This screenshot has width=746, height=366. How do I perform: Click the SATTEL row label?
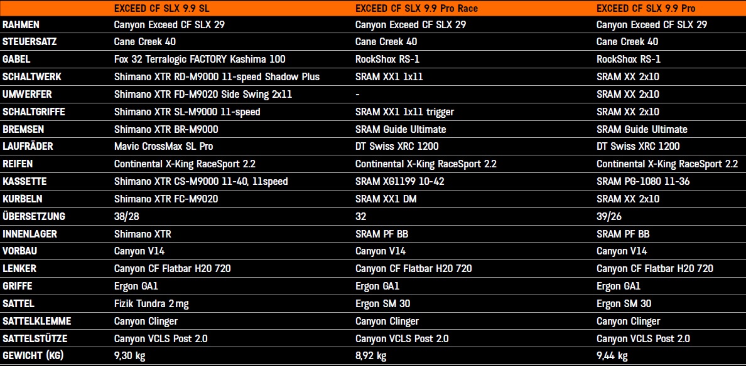click(x=19, y=304)
